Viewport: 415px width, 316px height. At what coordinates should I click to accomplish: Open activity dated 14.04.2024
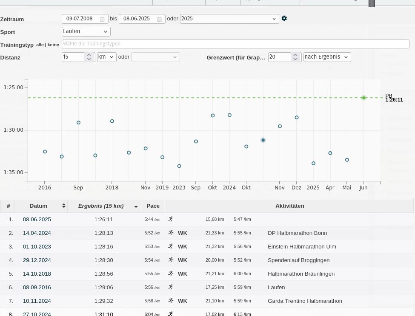(x=37, y=233)
